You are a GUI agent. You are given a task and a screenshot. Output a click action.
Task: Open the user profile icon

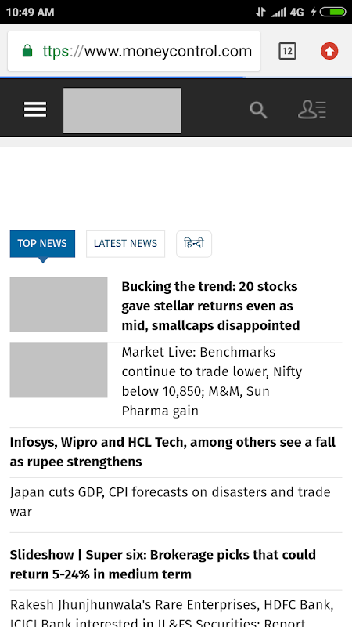coord(312,110)
